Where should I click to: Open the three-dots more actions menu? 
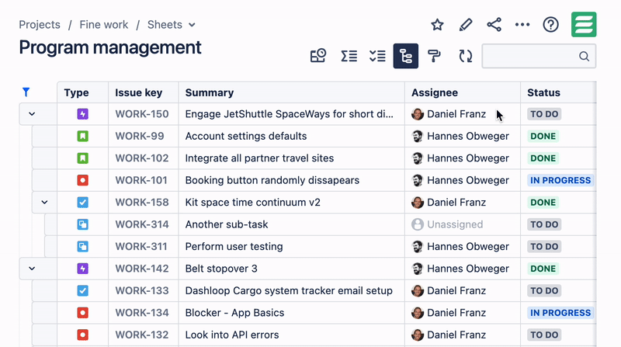[522, 25]
